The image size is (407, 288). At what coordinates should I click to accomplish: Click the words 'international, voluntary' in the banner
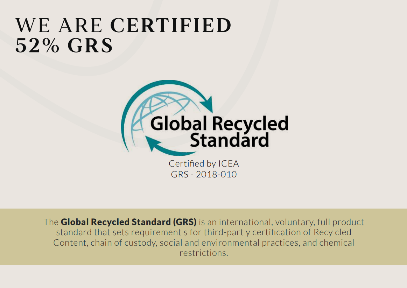coord(267,222)
